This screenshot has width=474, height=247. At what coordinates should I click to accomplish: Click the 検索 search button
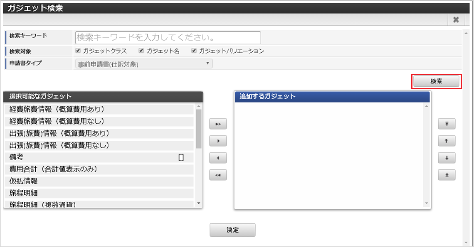click(x=436, y=81)
